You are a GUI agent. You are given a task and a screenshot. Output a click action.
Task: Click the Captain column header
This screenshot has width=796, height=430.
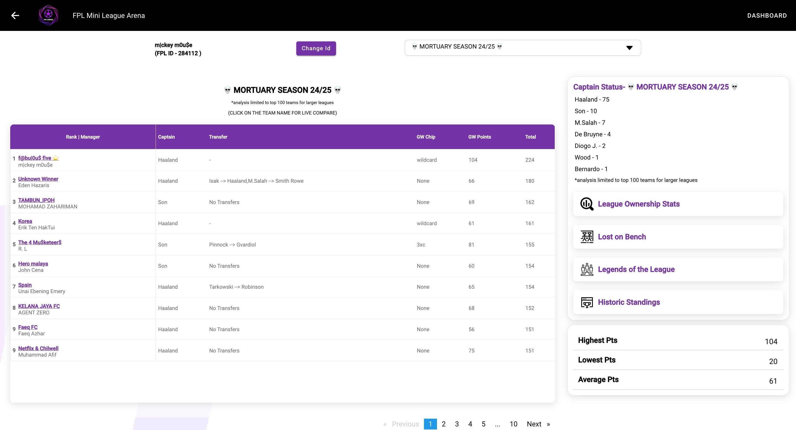pyautogui.click(x=166, y=137)
